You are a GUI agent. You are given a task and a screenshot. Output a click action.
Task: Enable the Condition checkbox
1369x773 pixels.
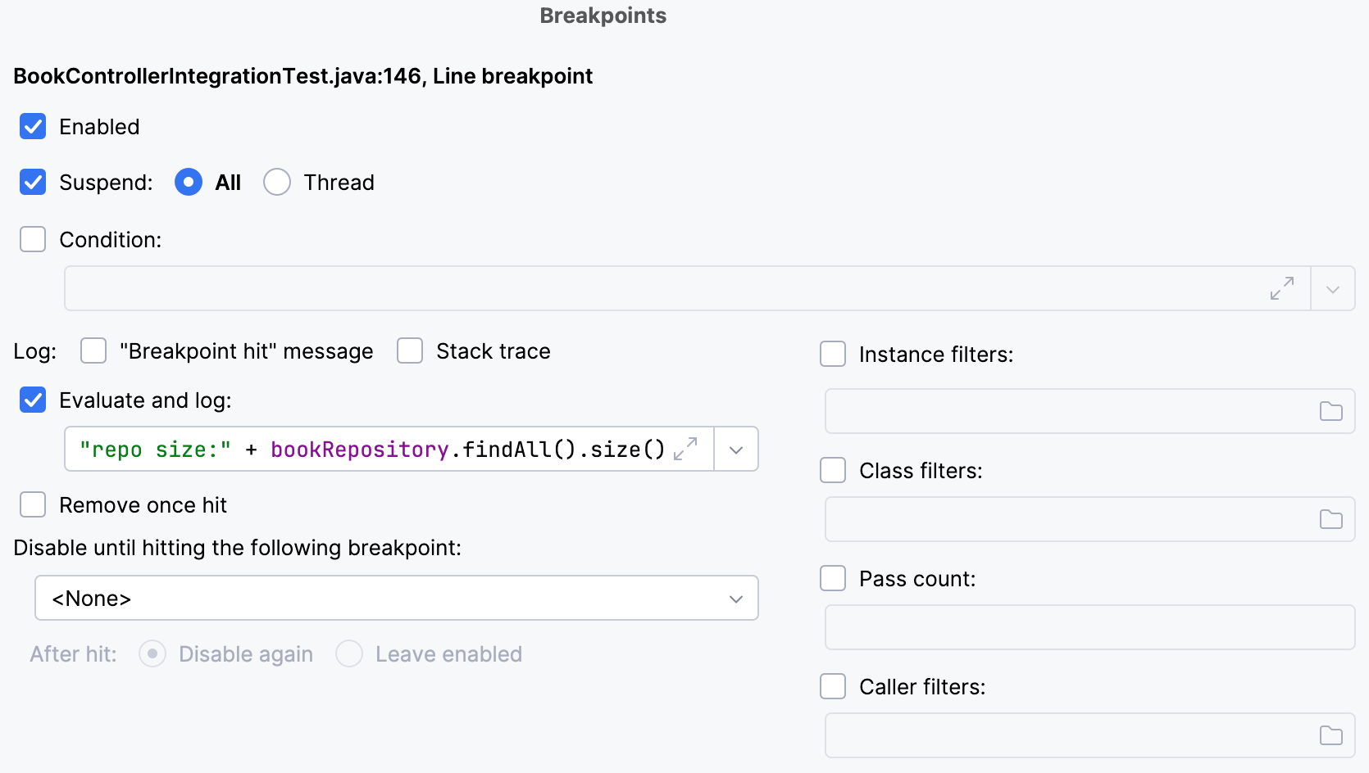(x=33, y=239)
